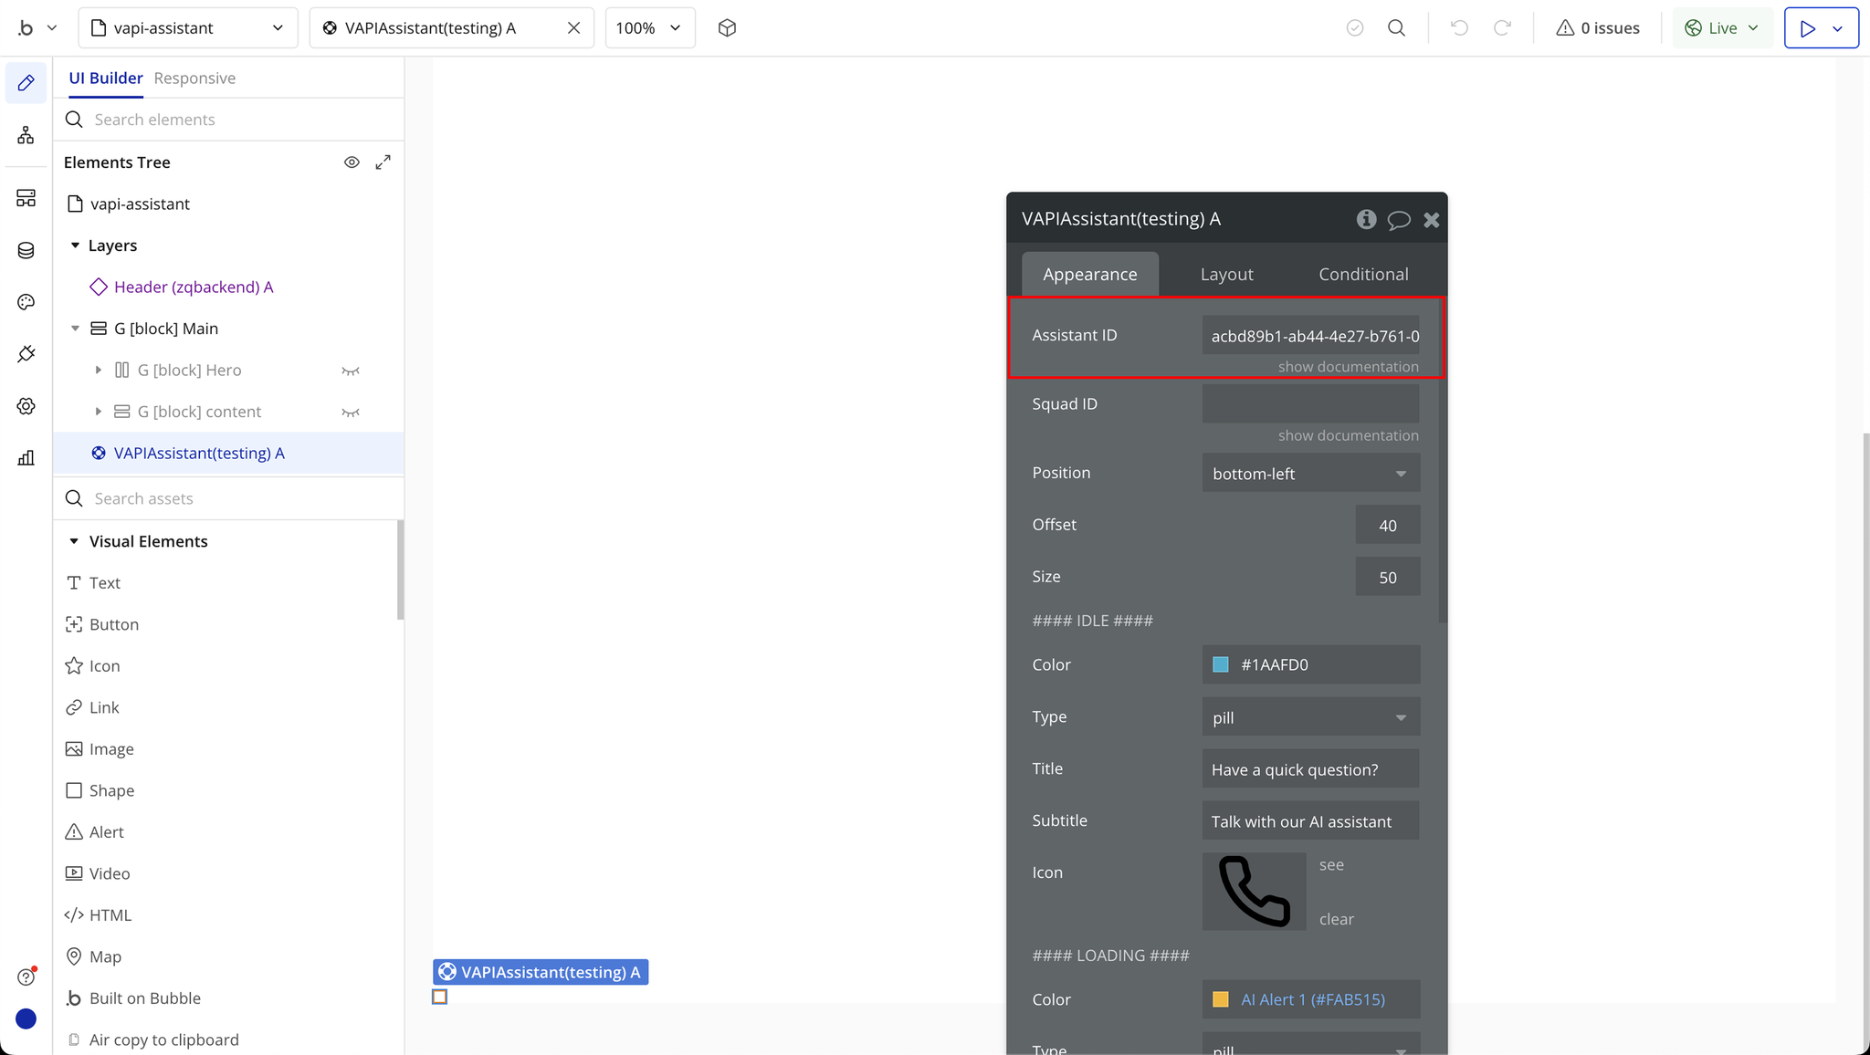Toggle Elements Tree eye visibility icon
The width and height of the screenshot is (1870, 1055).
click(352, 162)
